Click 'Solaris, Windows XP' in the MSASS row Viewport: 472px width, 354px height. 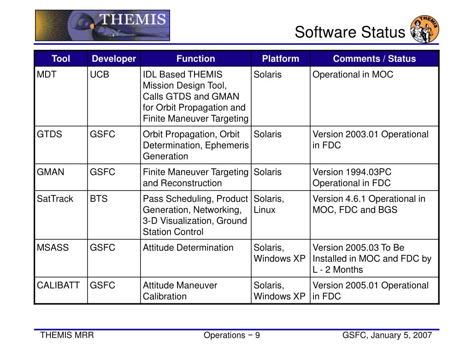tap(281, 258)
